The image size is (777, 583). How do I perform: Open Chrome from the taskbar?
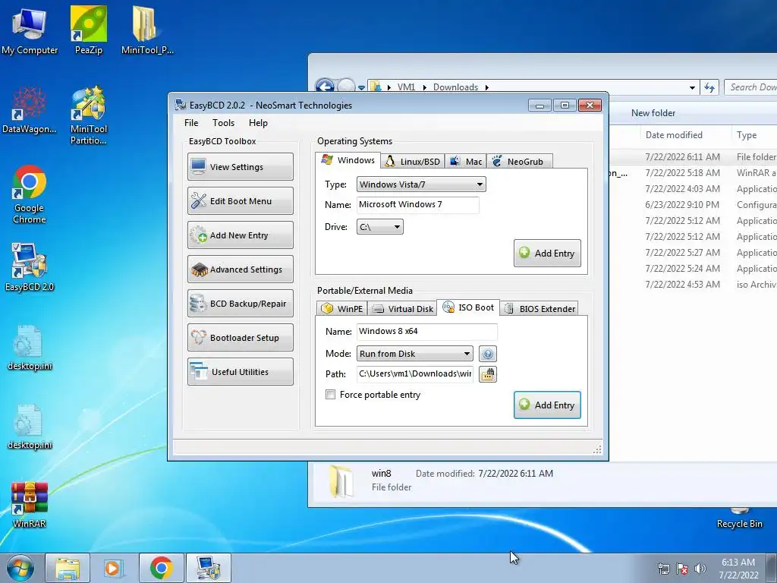(162, 568)
